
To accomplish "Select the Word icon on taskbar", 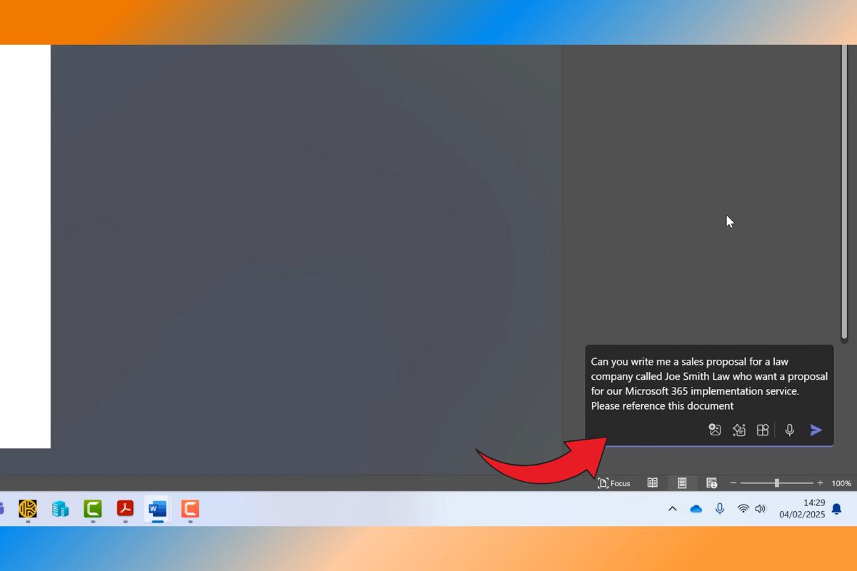I will click(157, 508).
